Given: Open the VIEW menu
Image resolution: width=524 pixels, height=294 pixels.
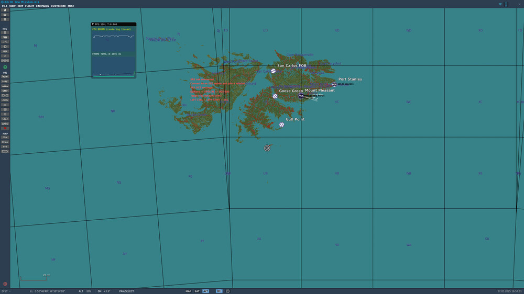Looking at the screenshot, I should (13, 6).
